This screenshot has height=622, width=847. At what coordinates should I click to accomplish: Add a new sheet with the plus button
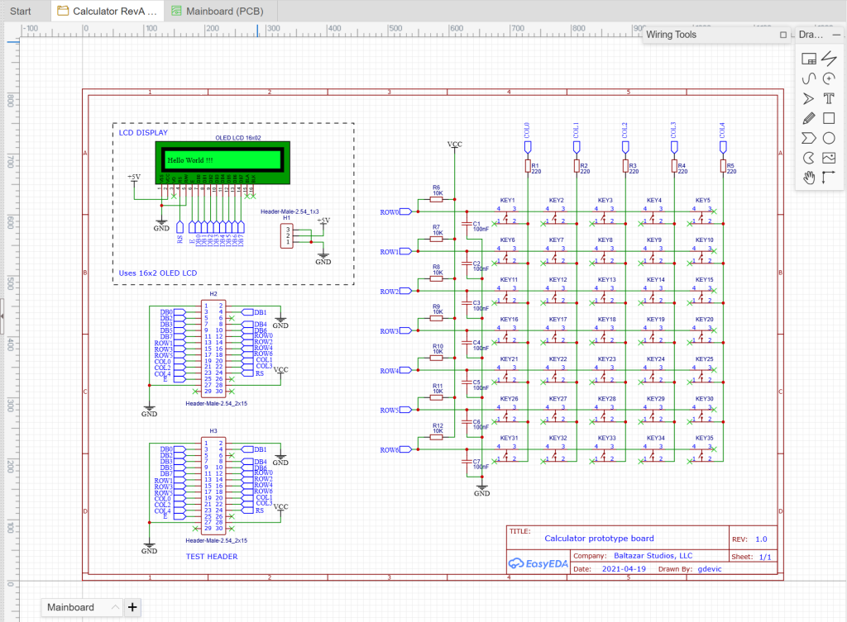tap(132, 607)
